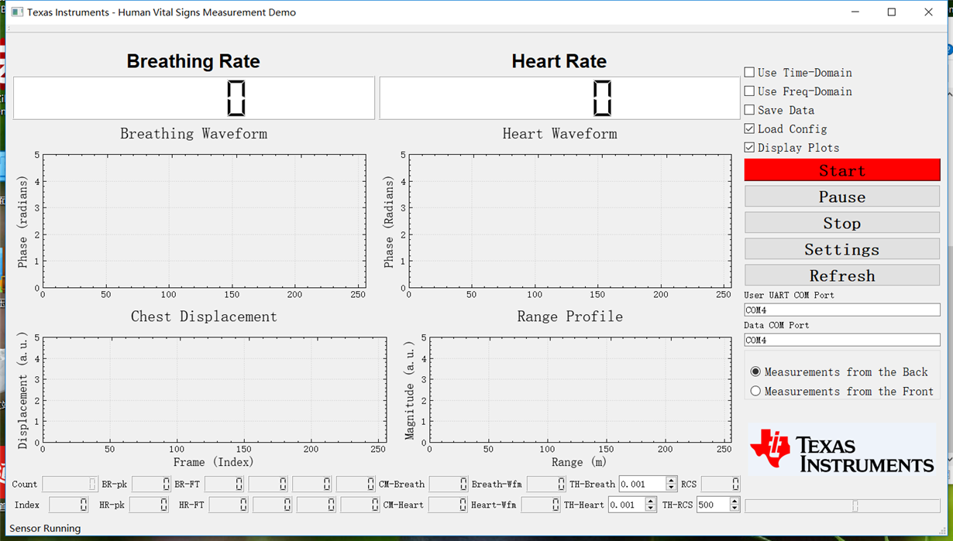Click the Chest Displacement title text

(x=204, y=317)
